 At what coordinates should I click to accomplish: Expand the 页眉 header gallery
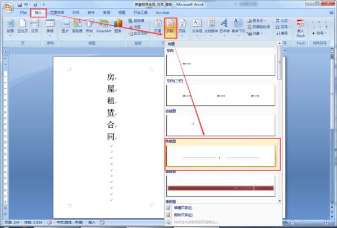click(158, 28)
